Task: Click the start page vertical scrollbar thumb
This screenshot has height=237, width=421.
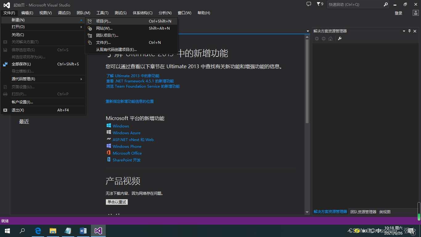Action: [307, 81]
